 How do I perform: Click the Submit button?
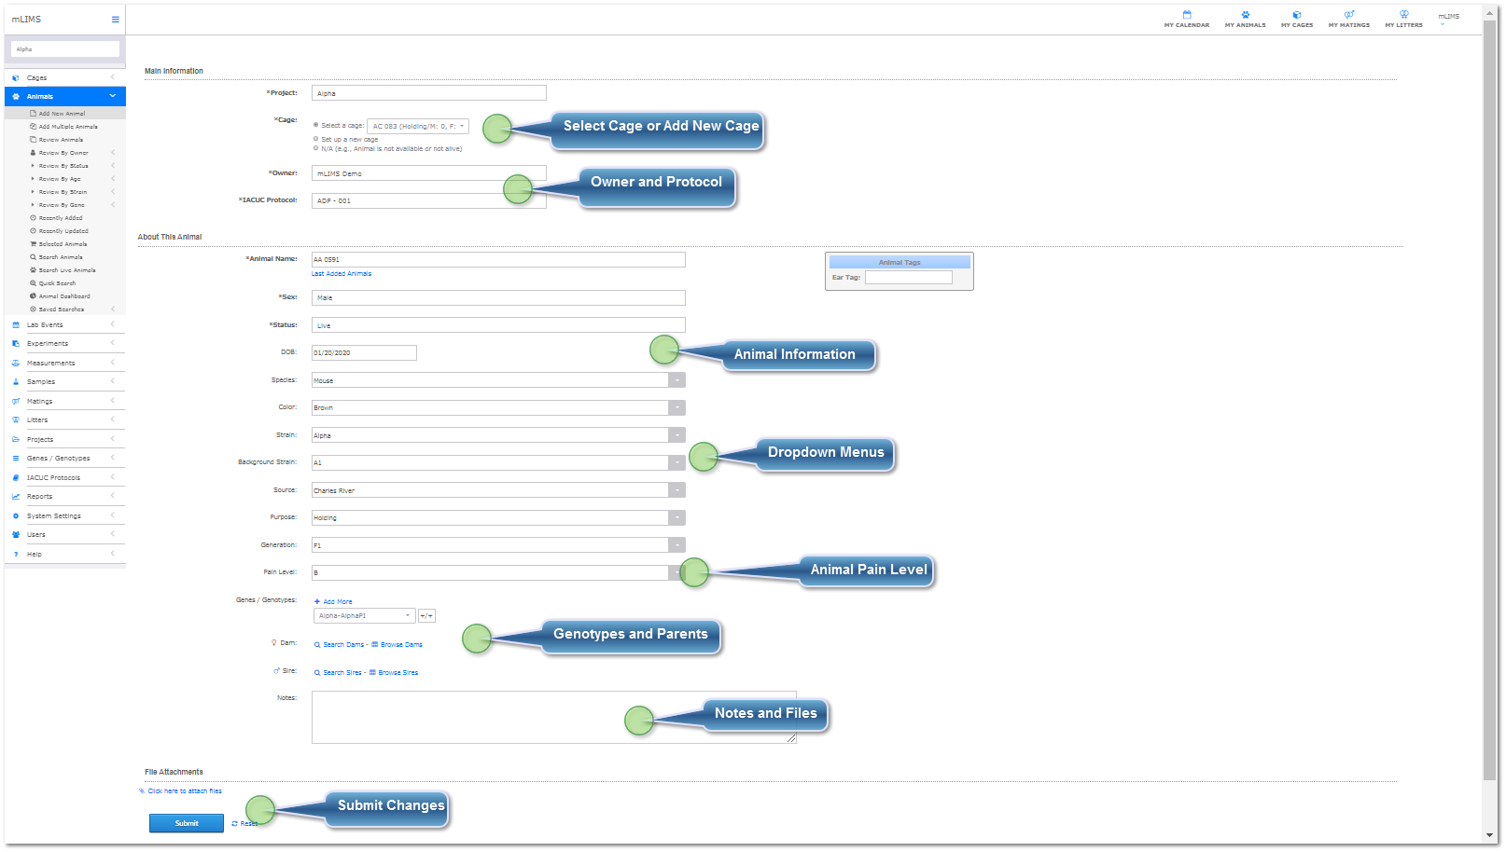point(187,824)
